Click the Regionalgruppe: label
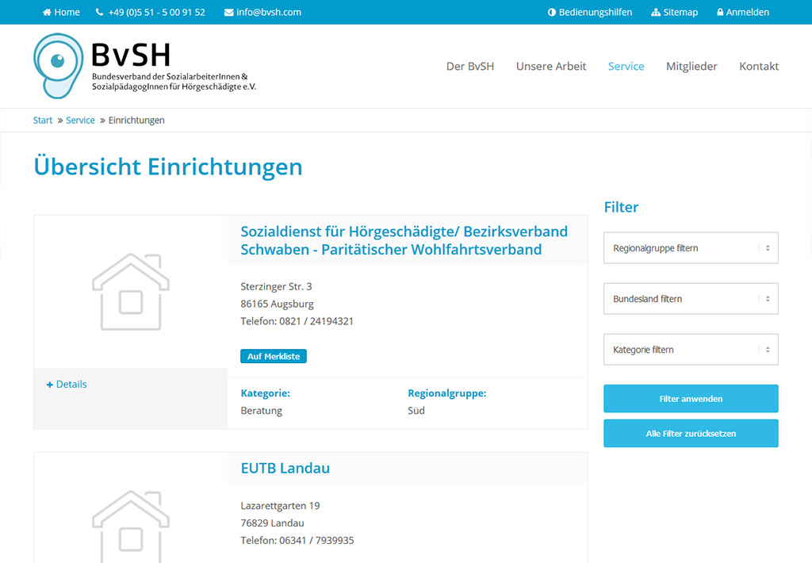 (447, 393)
